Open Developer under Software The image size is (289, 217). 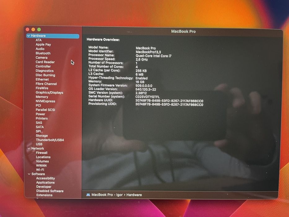pos(44,187)
